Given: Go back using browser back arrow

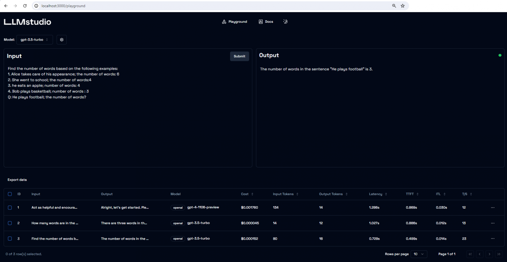Looking at the screenshot, I should [6, 6].
